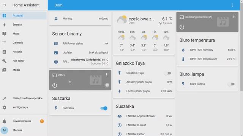243x136 pixels.
Task: Click the ENERGY Current icon
Action: coord(120,125)
